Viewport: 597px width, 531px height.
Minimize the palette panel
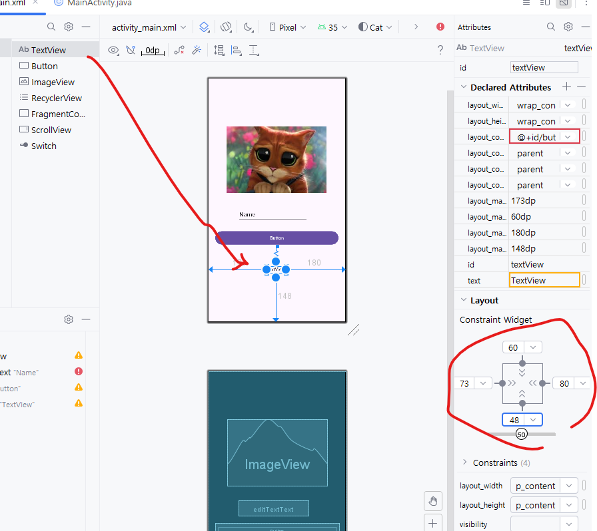[x=86, y=27]
